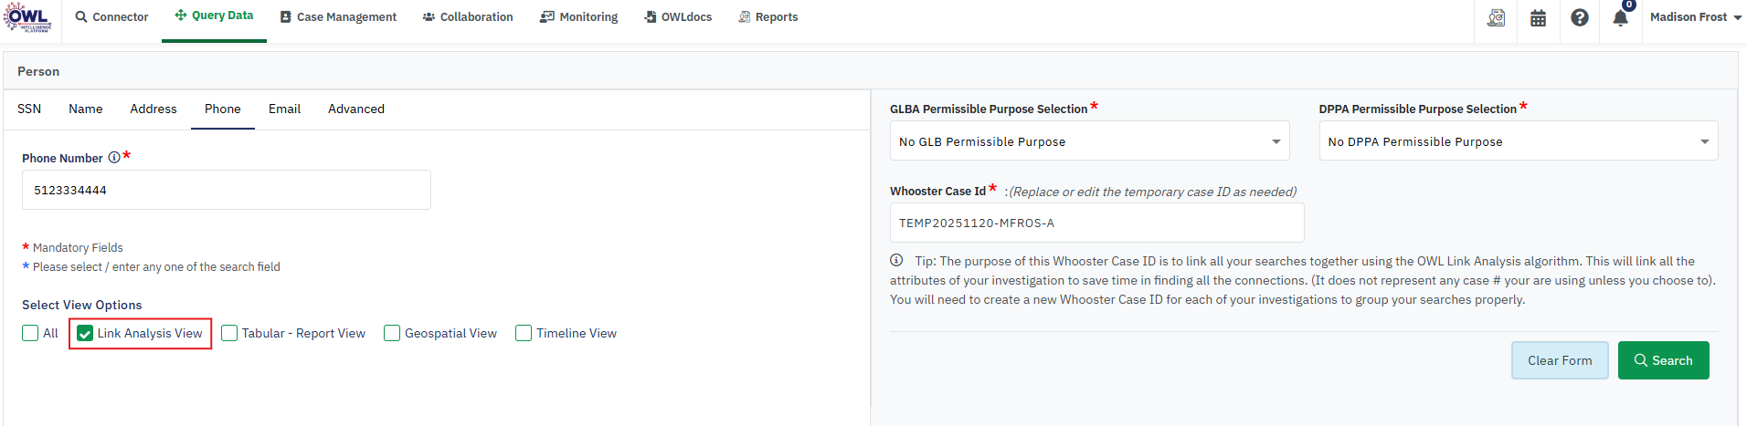The image size is (1747, 426).
Task: Open the Madison Frost user menu
Action: coord(1695,17)
